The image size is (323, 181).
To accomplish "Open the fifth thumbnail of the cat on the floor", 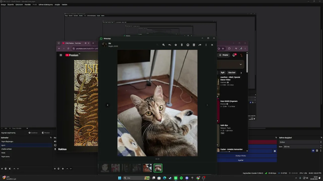I will [147, 168].
